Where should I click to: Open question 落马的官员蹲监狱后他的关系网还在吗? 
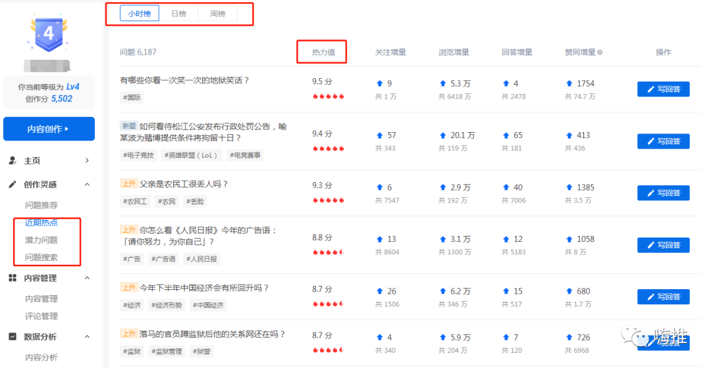pos(213,334)
